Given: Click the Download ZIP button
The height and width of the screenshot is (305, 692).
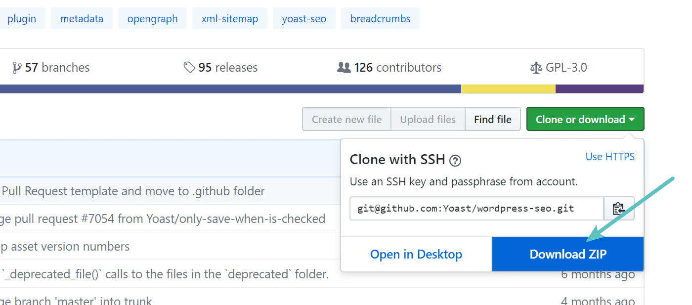Looking at the screenshot, I should (x=567, y=254).
